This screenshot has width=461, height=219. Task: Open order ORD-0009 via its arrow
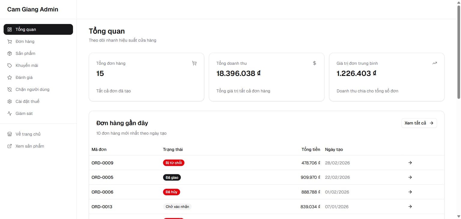pyautogui.click(x=410, y=163)
